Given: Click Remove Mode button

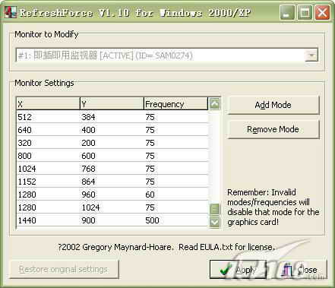Looking at the screenshot, I should 273,129.
